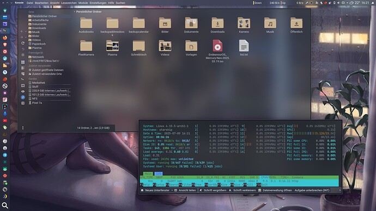Click Dateiverwaltung öffnen button
The width and height of the screenshot is (376, 211).
(275, 190)
